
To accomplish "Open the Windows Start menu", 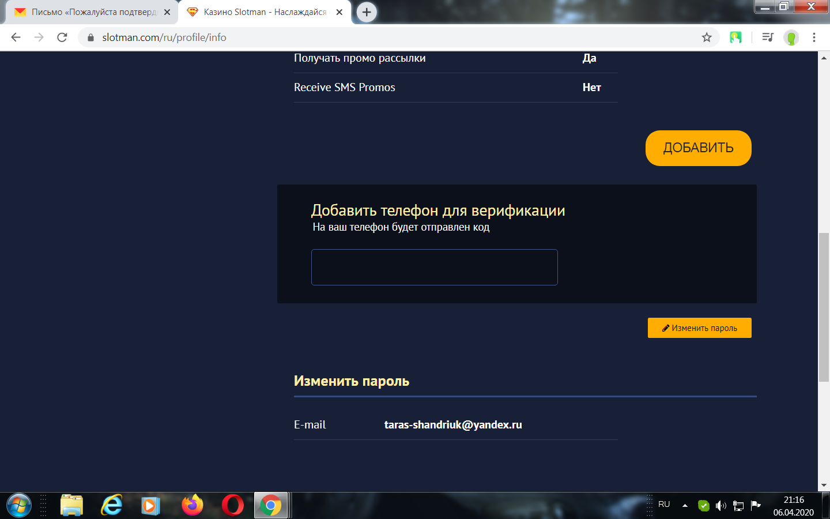I will point(19,506).
